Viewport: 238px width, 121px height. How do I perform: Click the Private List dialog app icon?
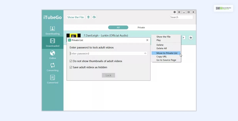[70, 40]
